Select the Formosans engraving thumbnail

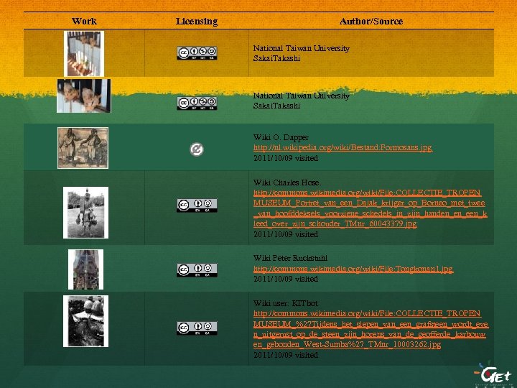click(83, 148)
